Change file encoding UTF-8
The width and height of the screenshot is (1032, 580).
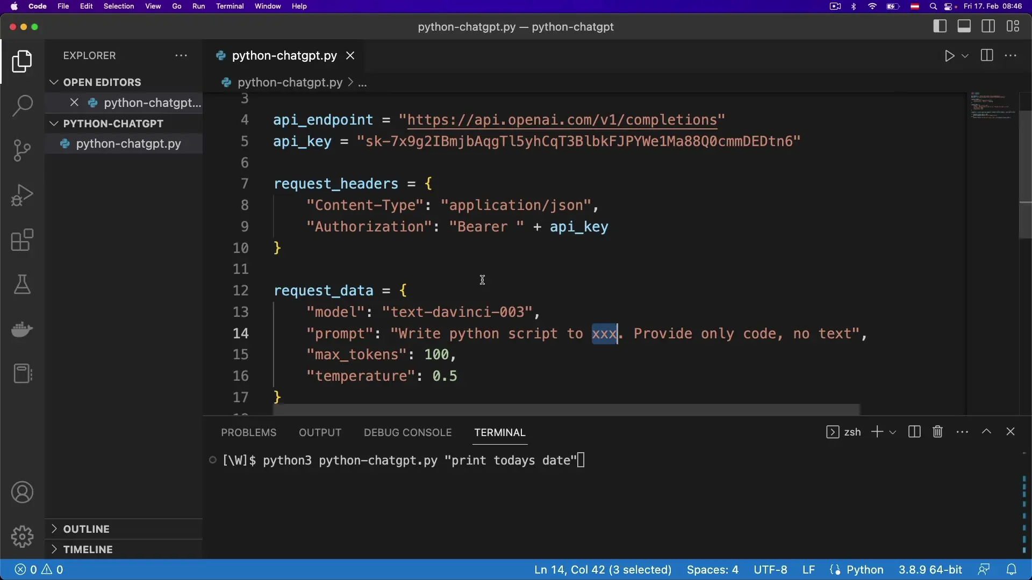771,570
